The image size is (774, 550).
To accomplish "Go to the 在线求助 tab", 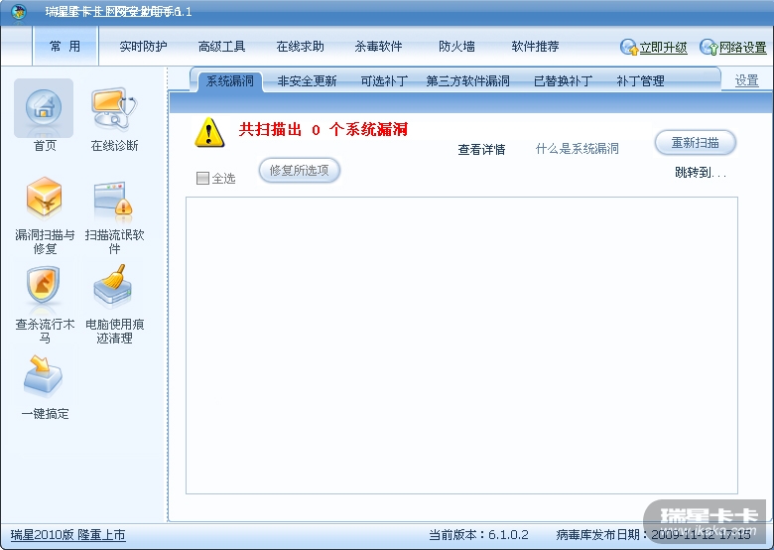I will pyautogui.click(x=300, y=47).
